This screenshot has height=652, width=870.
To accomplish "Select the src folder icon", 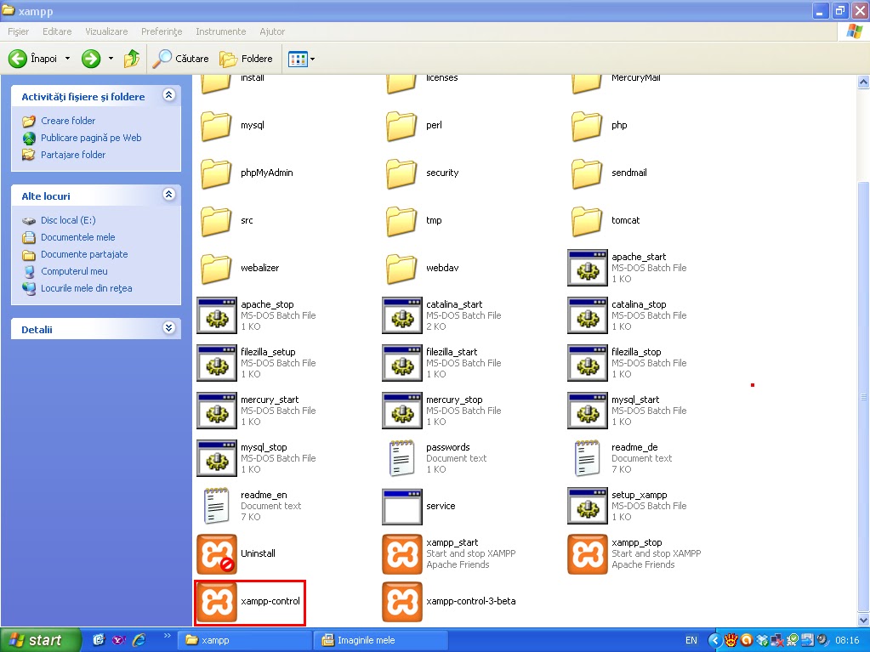I will 216,221.
